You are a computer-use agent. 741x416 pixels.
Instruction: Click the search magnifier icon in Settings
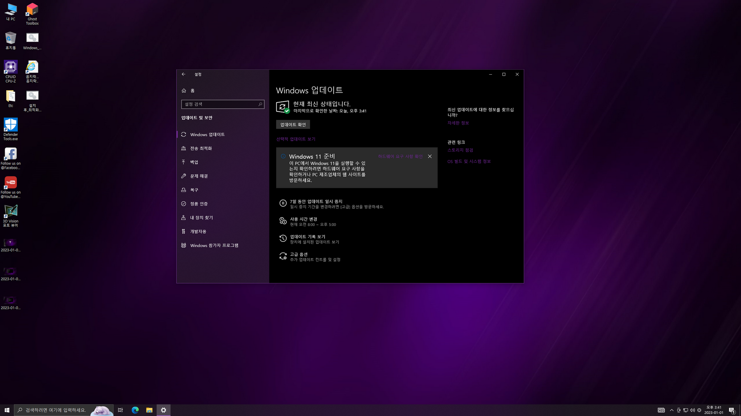click(x=260, y=104)
